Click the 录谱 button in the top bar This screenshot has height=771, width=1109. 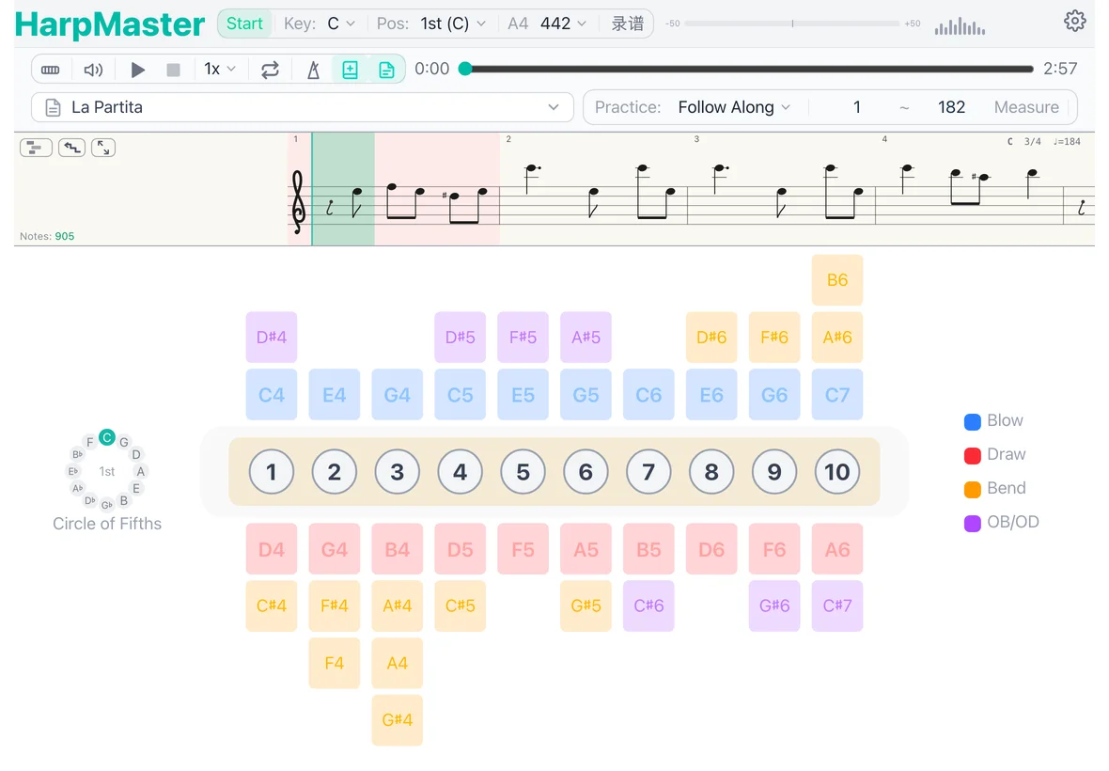[x=627, y=24]
